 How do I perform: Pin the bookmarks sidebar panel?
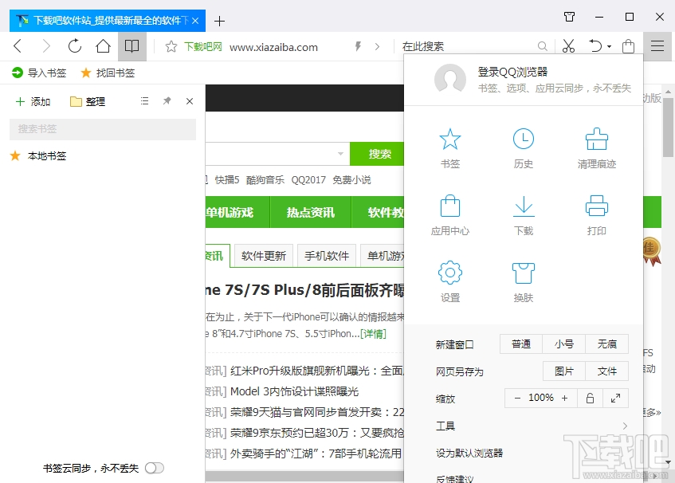tap(167, 101)
